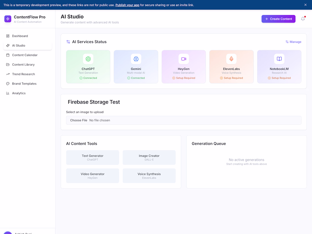Click the sliders icon beside AI Services Status

[x=68, y=42]
